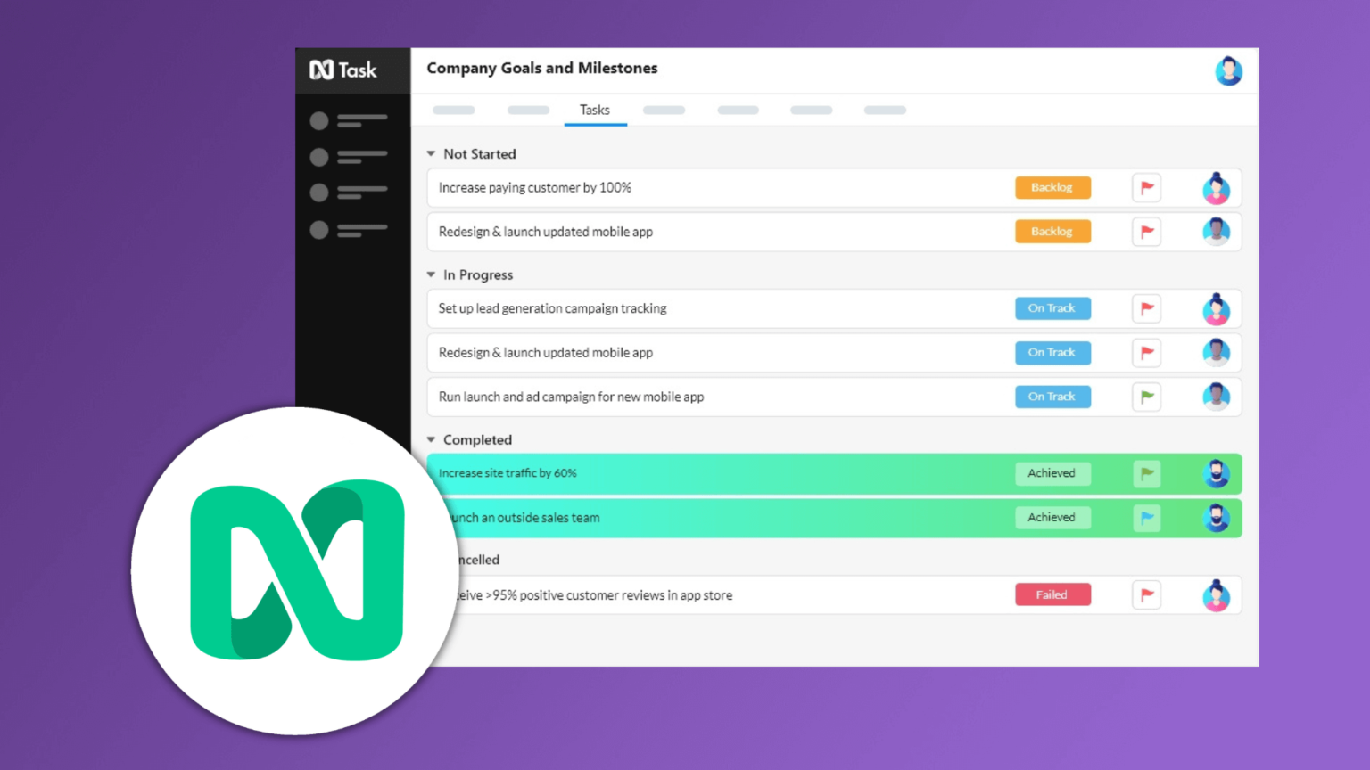This screenshot has height=770, width=1370.
Task: Collapse the Not Started section arrow
Action: coord(432,154)
